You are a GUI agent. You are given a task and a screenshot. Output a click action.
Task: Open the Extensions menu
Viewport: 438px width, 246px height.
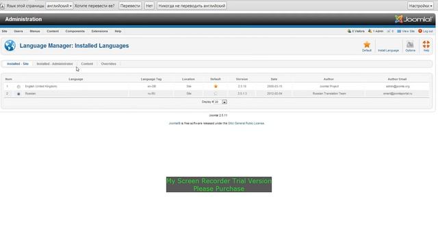(100, 31)
